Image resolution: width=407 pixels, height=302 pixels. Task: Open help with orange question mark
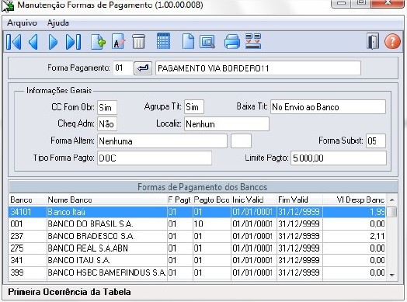[392, 41]
